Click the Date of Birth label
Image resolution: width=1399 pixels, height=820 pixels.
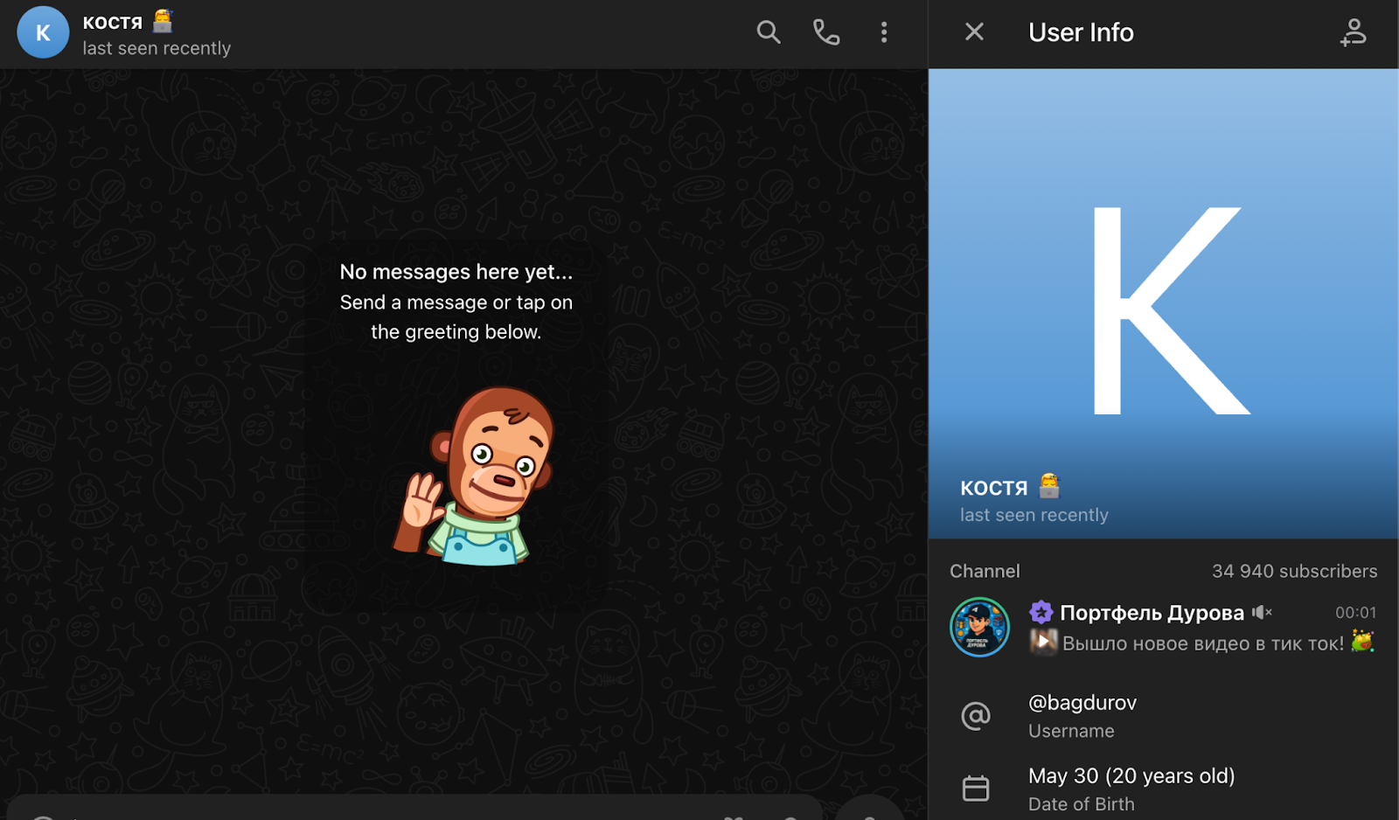pyautogui.click(x=1082, y=804)
